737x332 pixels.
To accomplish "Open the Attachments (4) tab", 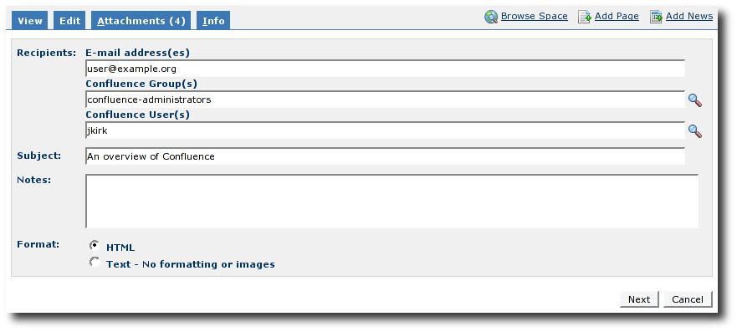I will [x=141, y=21].
